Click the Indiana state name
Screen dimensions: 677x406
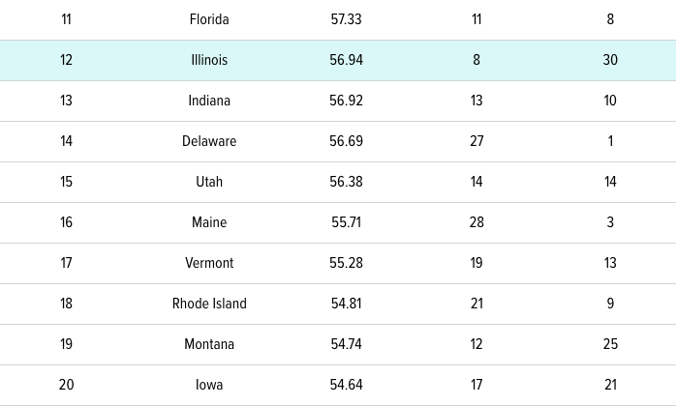[x=209, y=101]
